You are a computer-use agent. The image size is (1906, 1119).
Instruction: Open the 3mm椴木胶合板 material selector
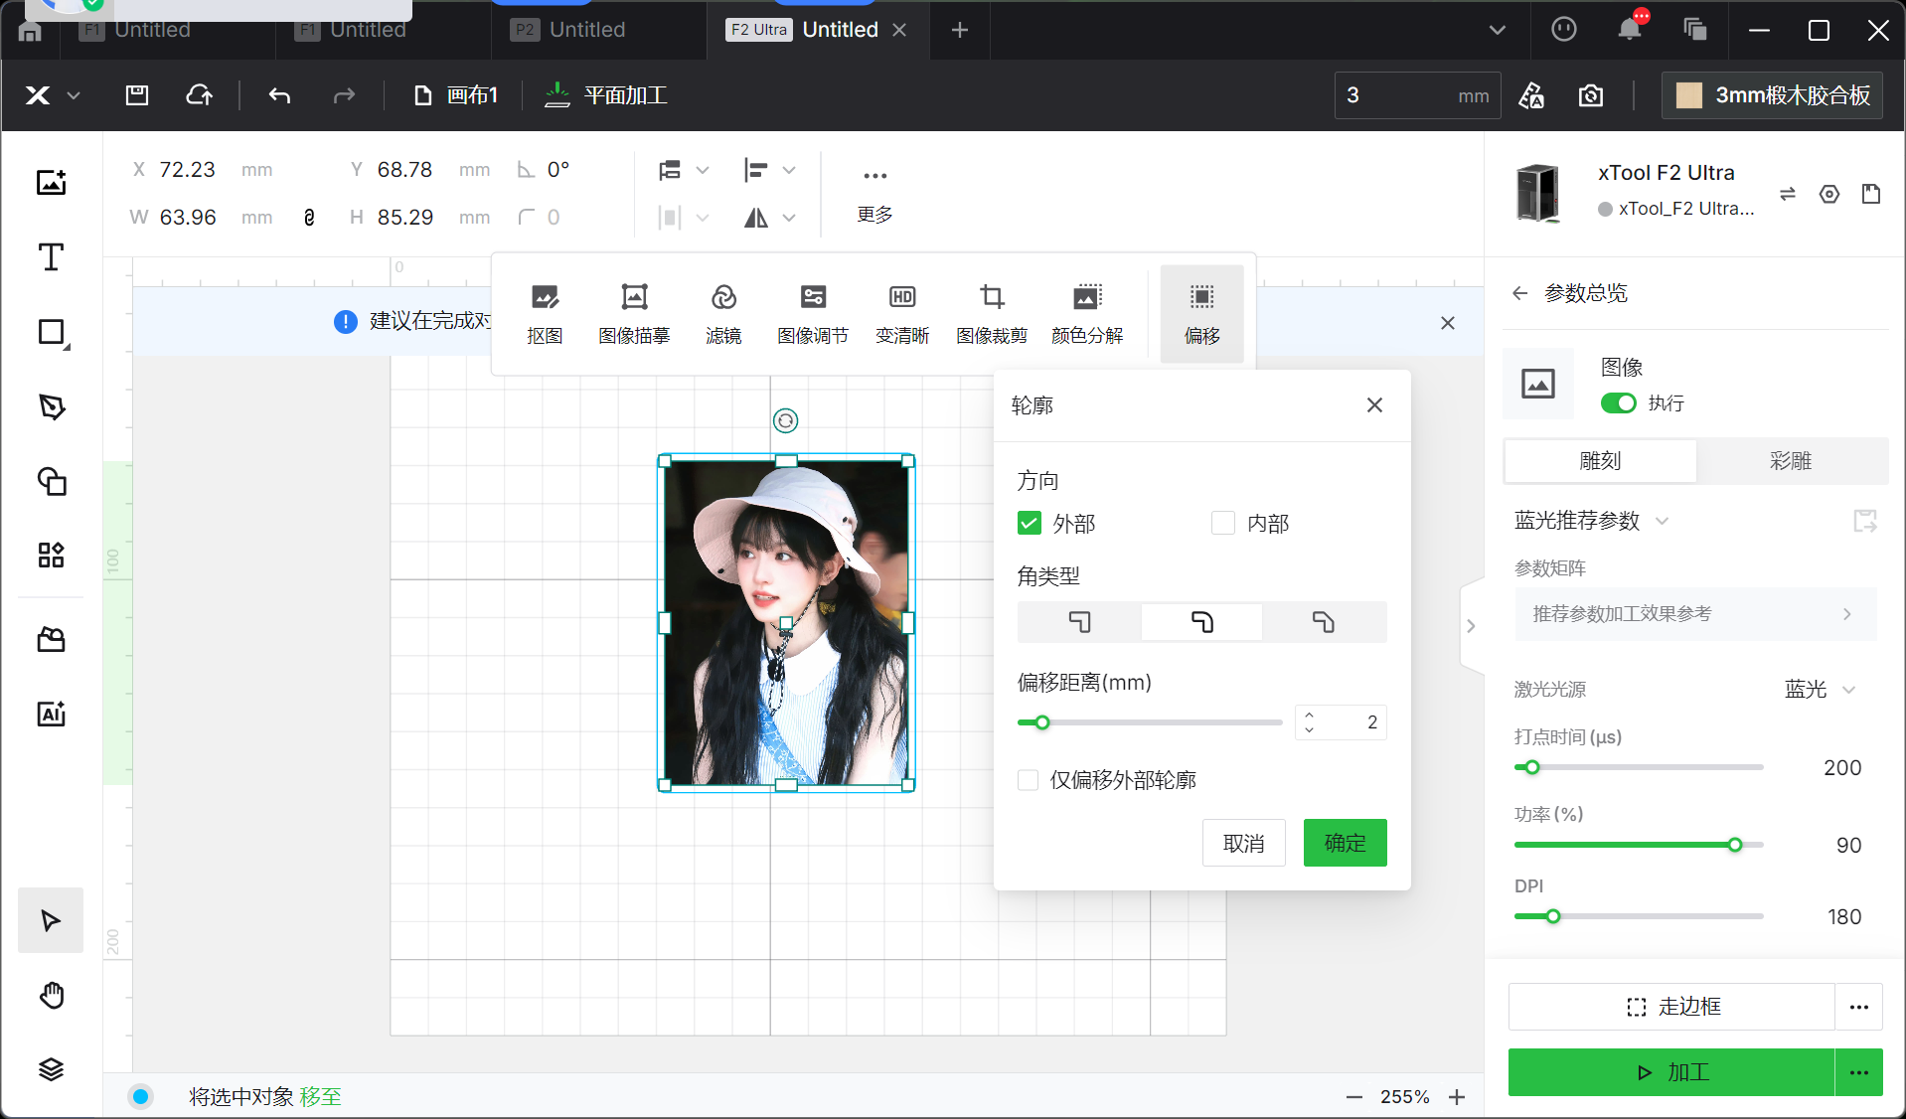[x=1773, y=95]
